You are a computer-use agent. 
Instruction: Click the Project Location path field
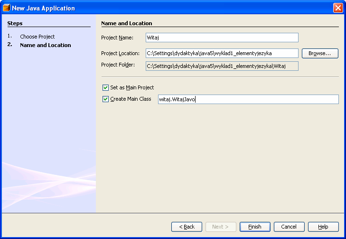(222, 54)
